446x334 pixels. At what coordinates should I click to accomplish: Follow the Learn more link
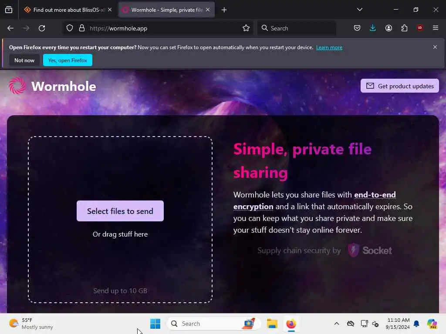[x=329, y=47]
